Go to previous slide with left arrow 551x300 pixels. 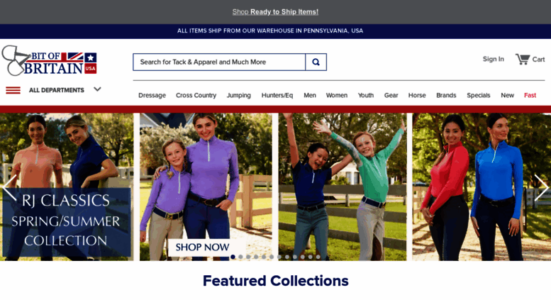click(x=9, y=187)
